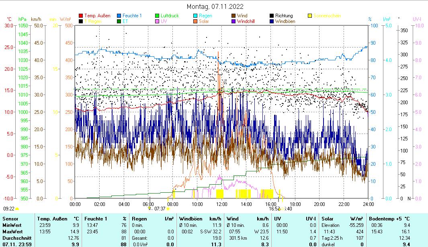
Task: Click the 'MinWert' row label
Action: click(12, 225)
